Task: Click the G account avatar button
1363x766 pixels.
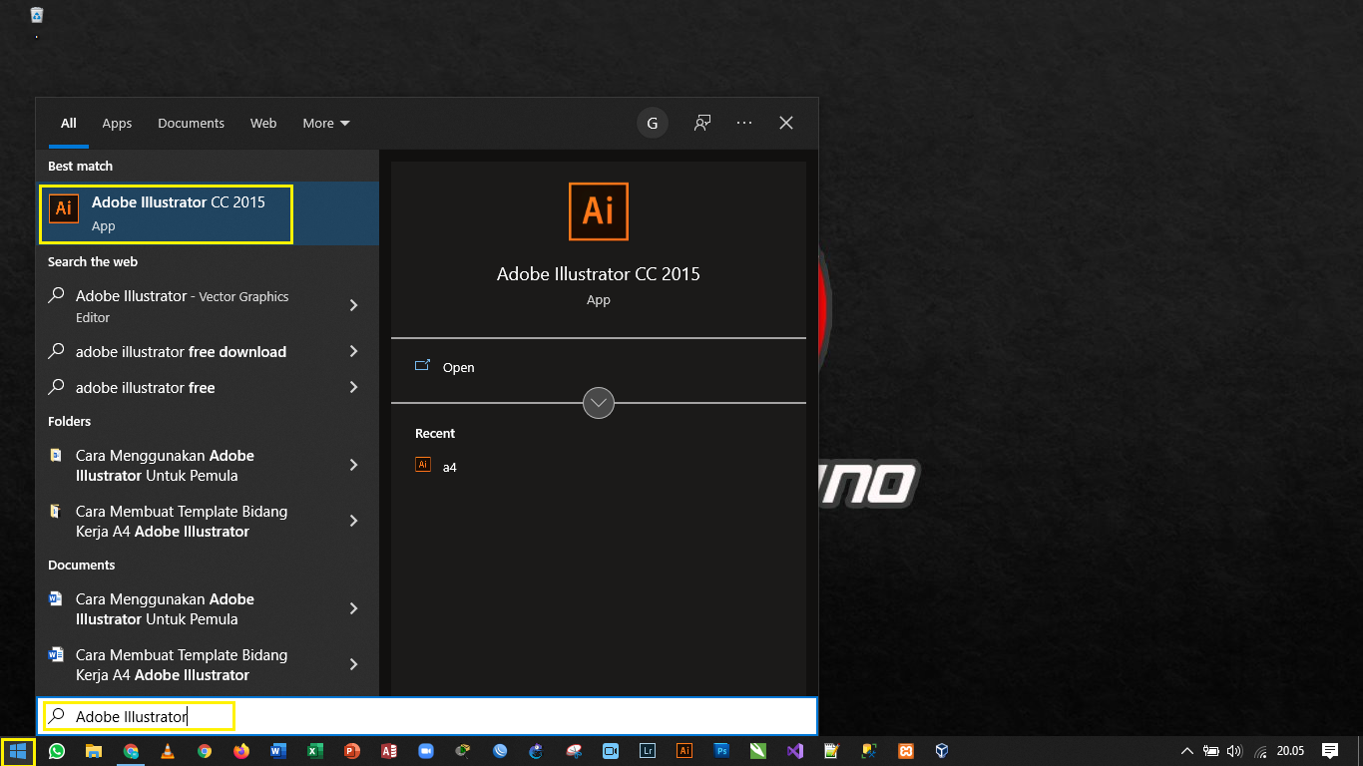Action: tap(653, 123)
